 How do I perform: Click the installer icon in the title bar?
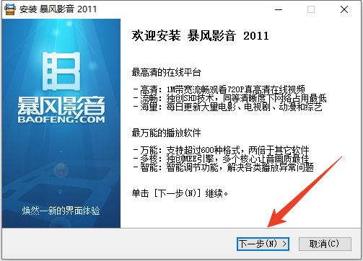pyautogui.click(x=10, y=9)
